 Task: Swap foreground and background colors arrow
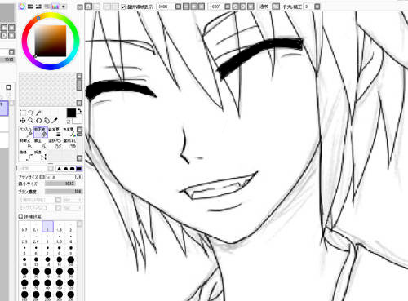[x=80, y=111]
